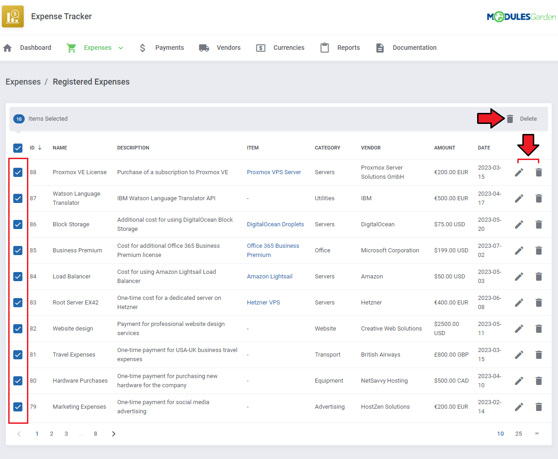Edit the Hardware Purchases expense
The height and width of the screenshot is (459, 558).
click(519, 381)
